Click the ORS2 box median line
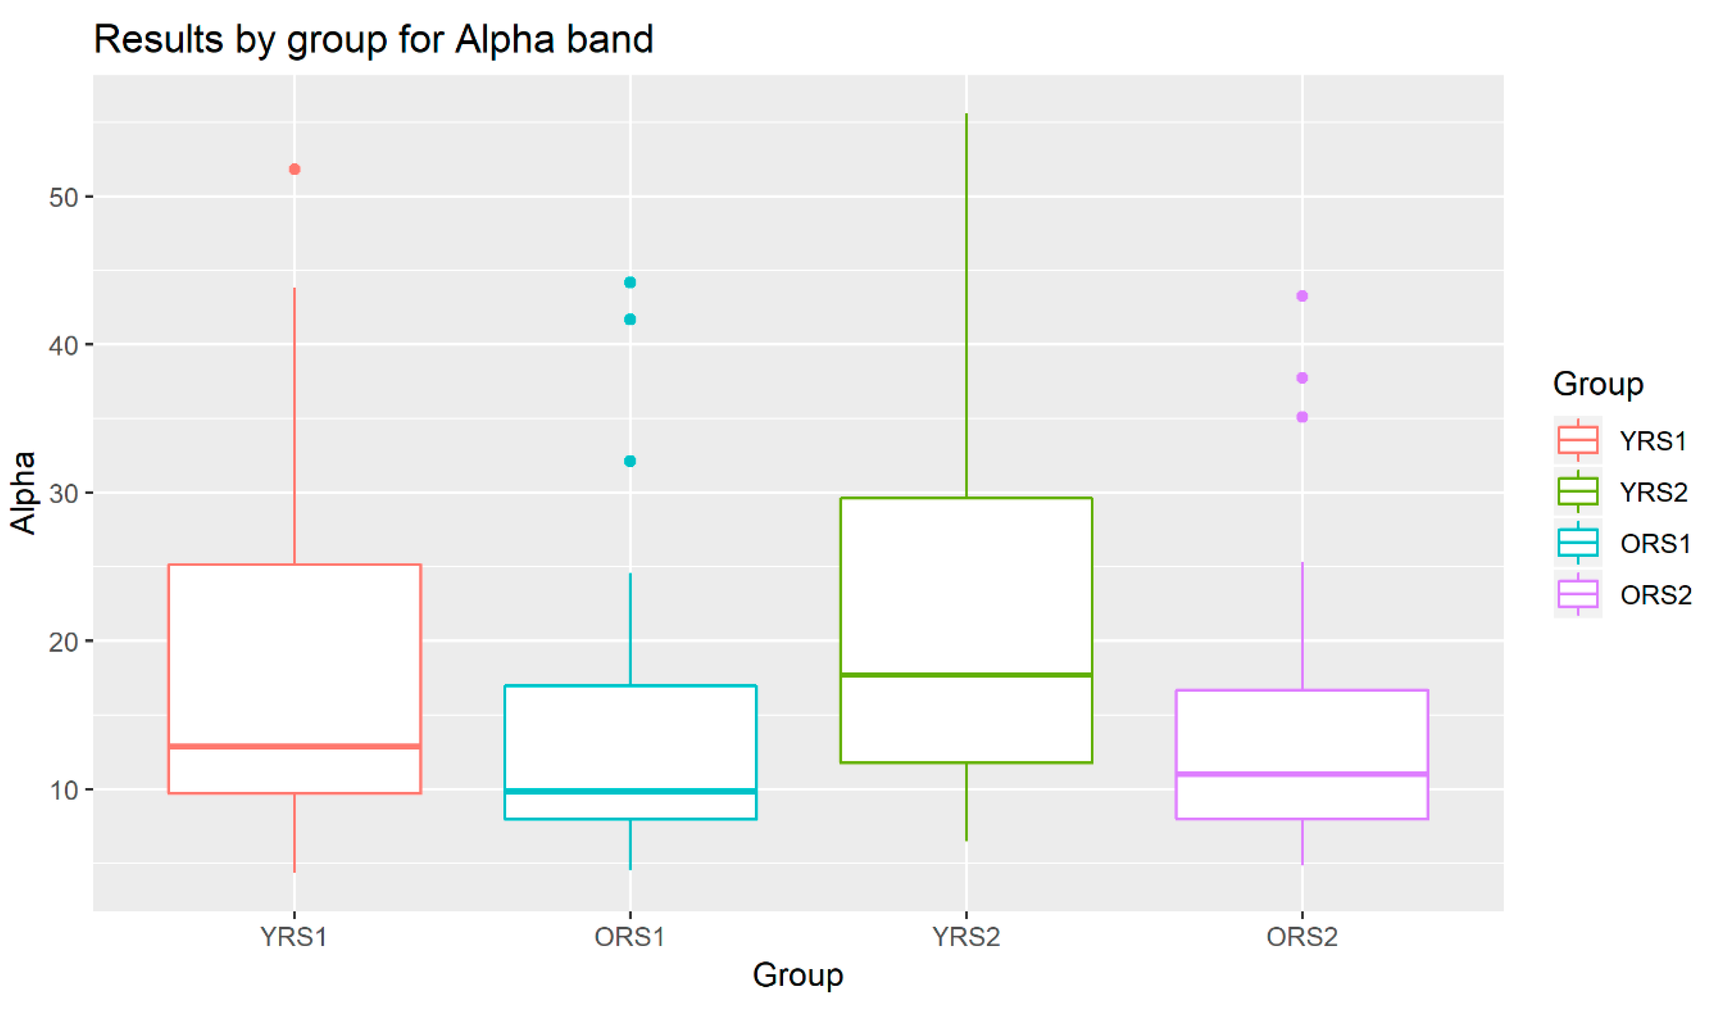The height and width of the screenshot is (1015, 1709). pyautogui.click(x=1302, y=774)
